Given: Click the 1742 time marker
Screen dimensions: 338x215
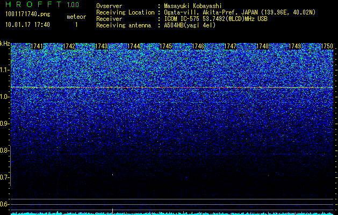Looking at the screenshot, I should 69,46.
